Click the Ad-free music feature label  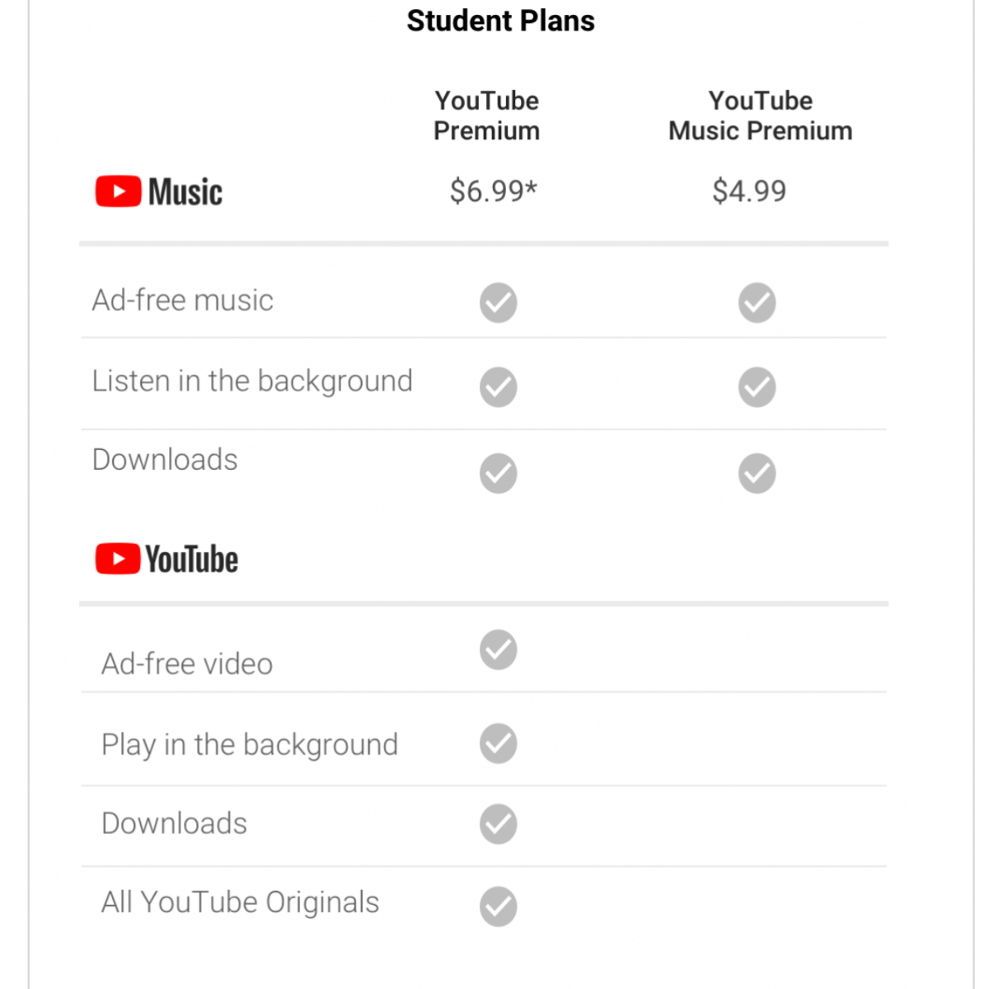pyautogui.click(x=183, y=301)
